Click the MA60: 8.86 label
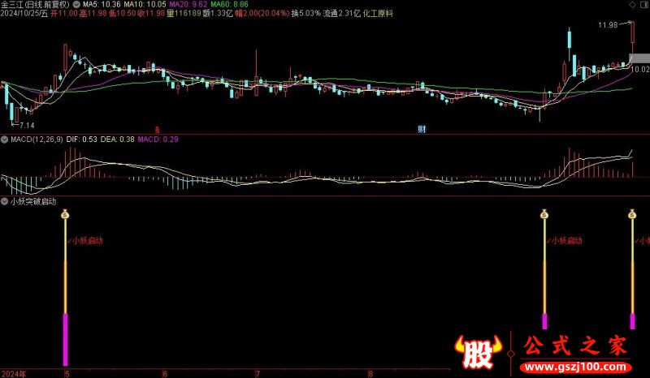The width and height of the screenshot is (650, 378). tap(230, 5)
